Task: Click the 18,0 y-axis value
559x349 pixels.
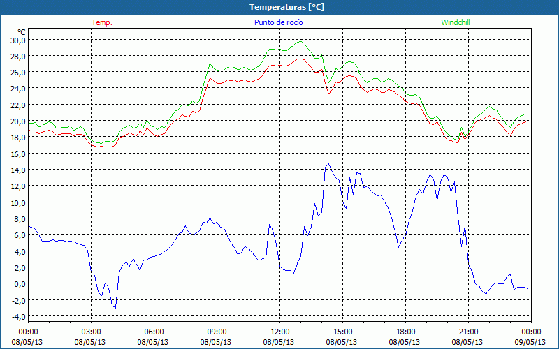Action: [18, 138]
